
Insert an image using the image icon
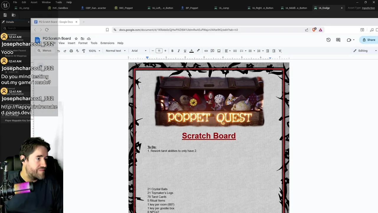tap(219, 51)
